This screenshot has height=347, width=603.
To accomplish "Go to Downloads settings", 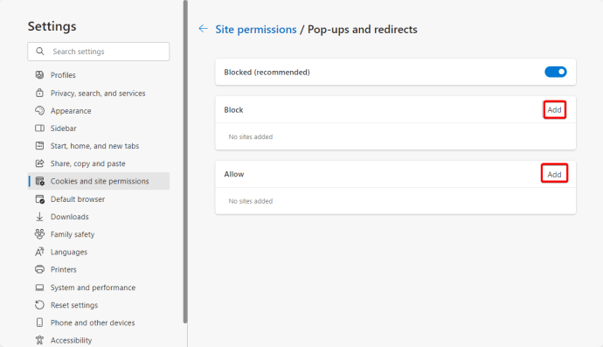I will coord(99,217).
